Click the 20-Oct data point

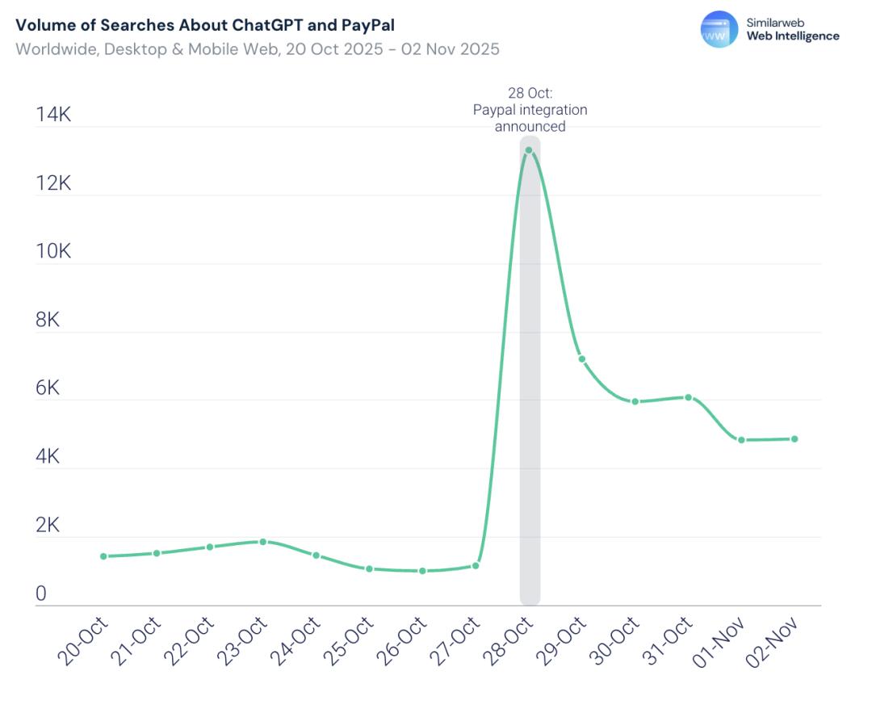click(x=103, y=556)
